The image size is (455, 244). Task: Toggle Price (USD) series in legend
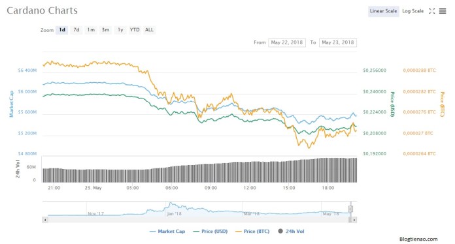(x=211, y=231)
